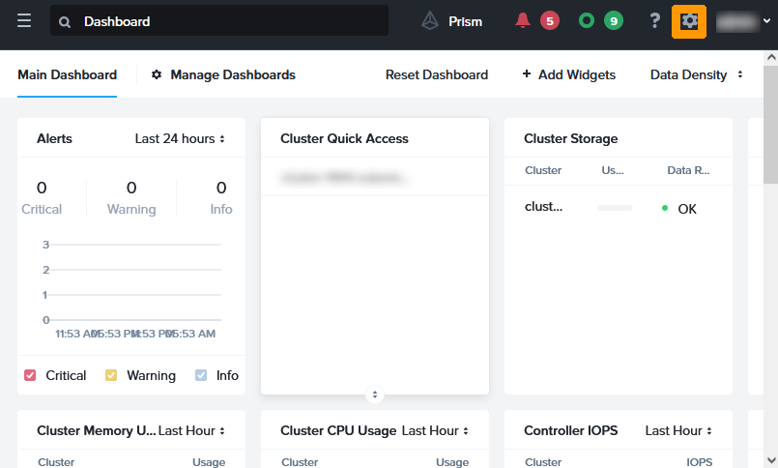Expand the Data Density dropdown
This screenshot has height=468, width=778.
696,74
